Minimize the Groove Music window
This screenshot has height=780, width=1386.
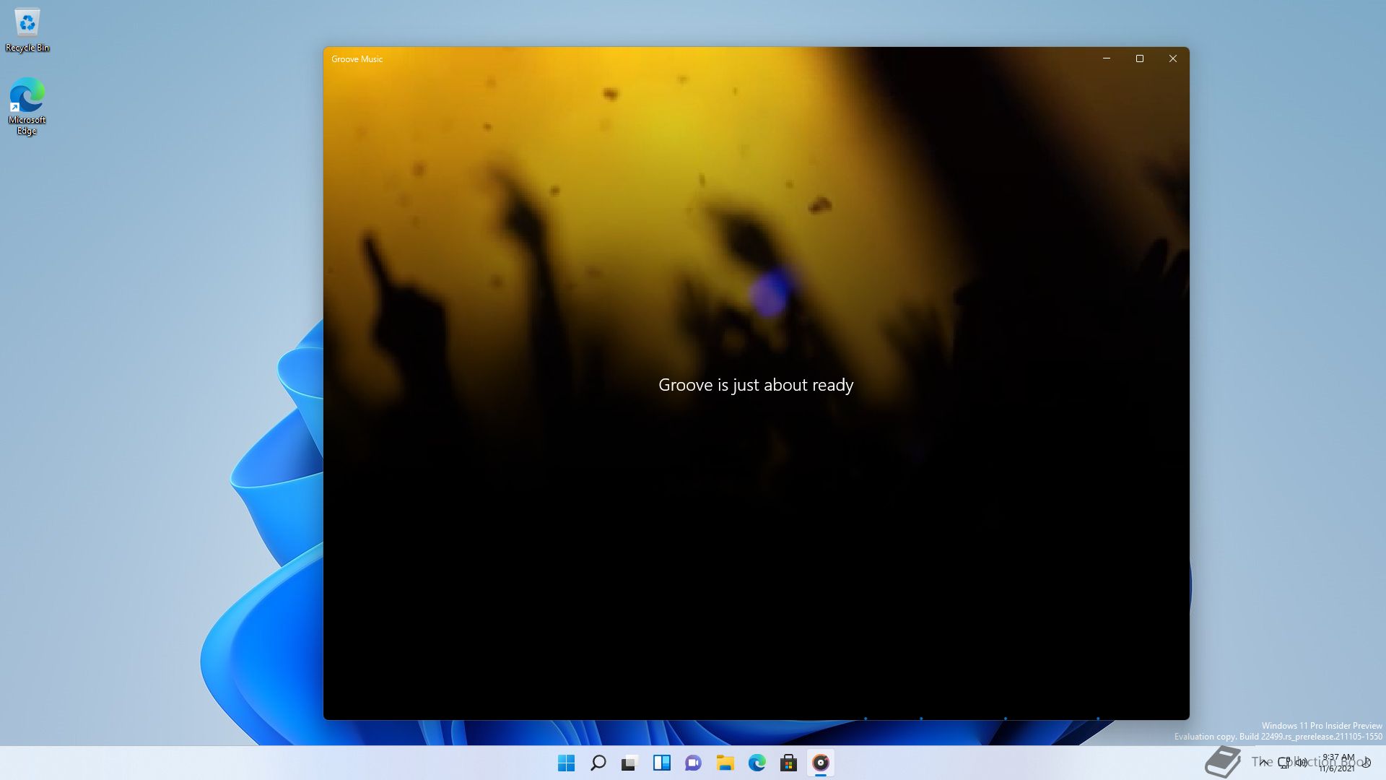1106,58
